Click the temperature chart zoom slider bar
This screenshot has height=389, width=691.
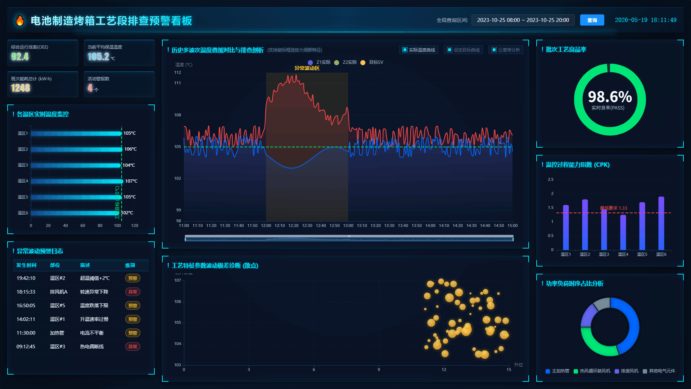[x=349, y=238]
